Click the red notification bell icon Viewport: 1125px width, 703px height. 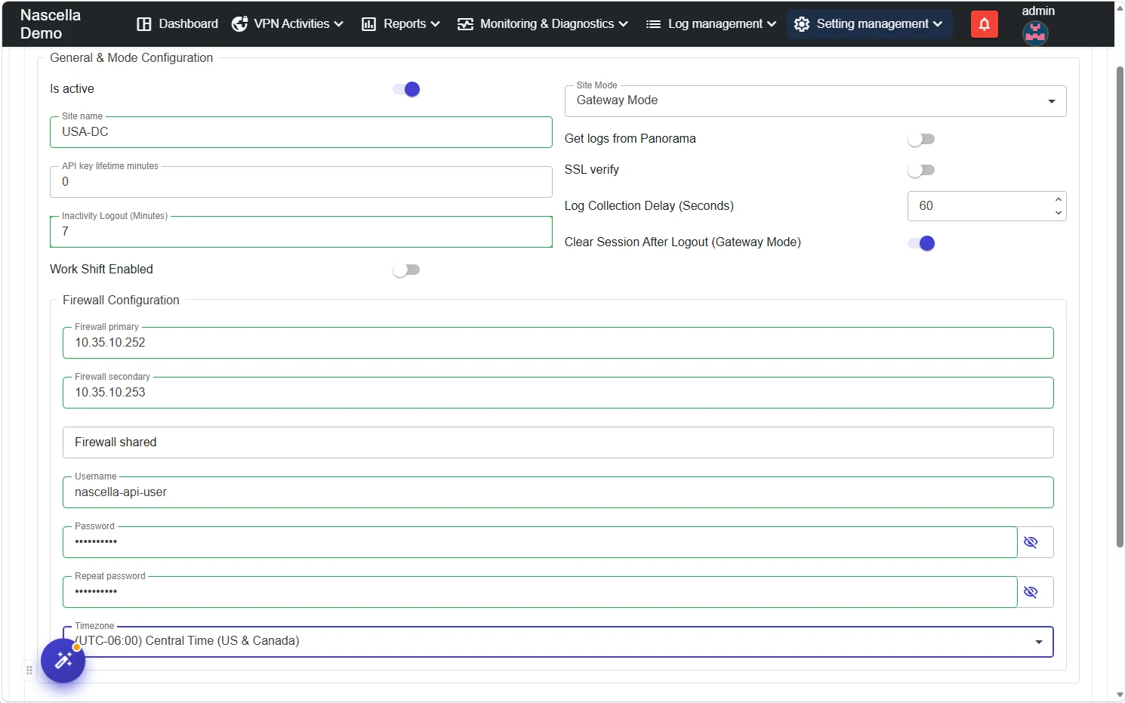coord(984,24)
